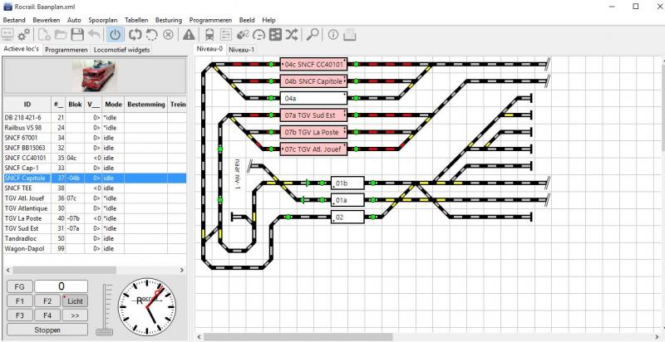Click the undo arrow icon
This screenshot has width=665, height=342.
[x=94, y=35]
